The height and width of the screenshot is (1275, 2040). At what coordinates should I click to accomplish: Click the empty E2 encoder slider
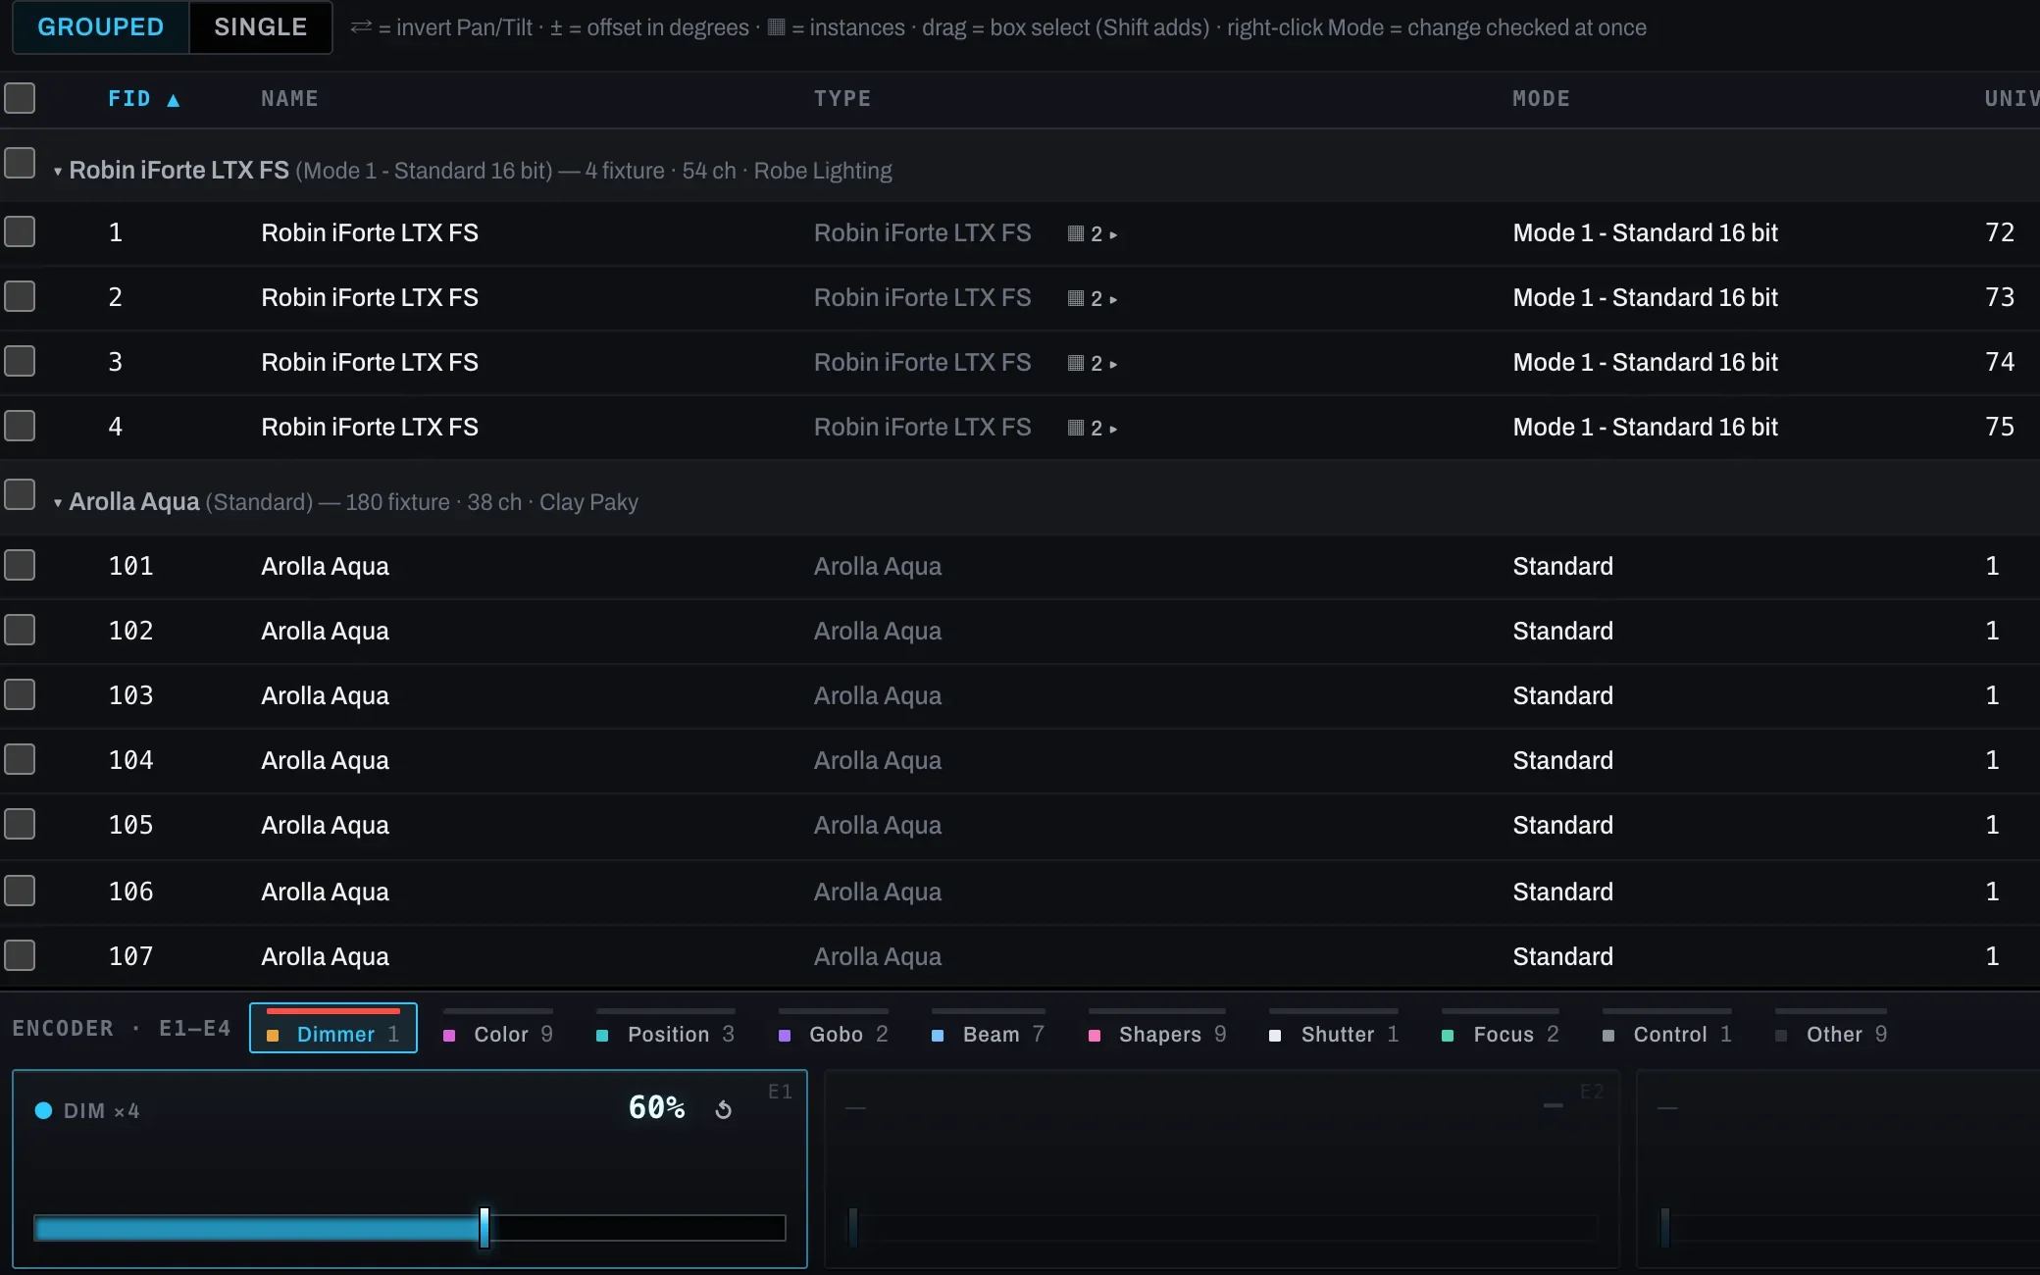(1222, 1228)
